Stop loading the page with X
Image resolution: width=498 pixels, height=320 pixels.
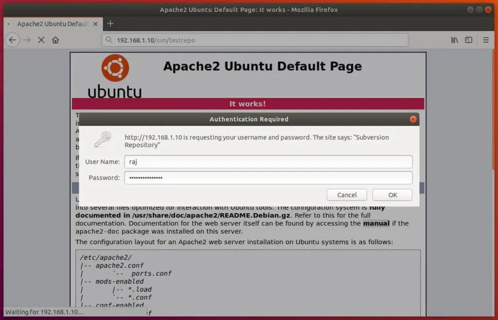tap(41, 40)
